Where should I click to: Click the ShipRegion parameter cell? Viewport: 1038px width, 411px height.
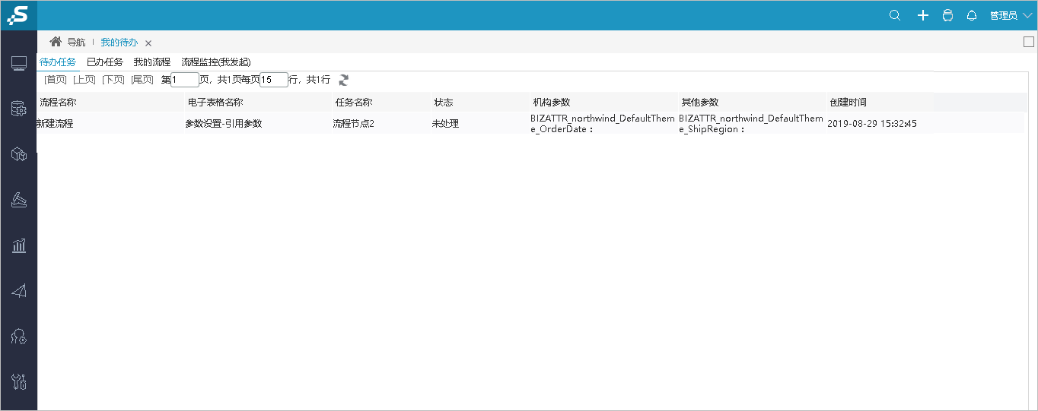[751, 123]
